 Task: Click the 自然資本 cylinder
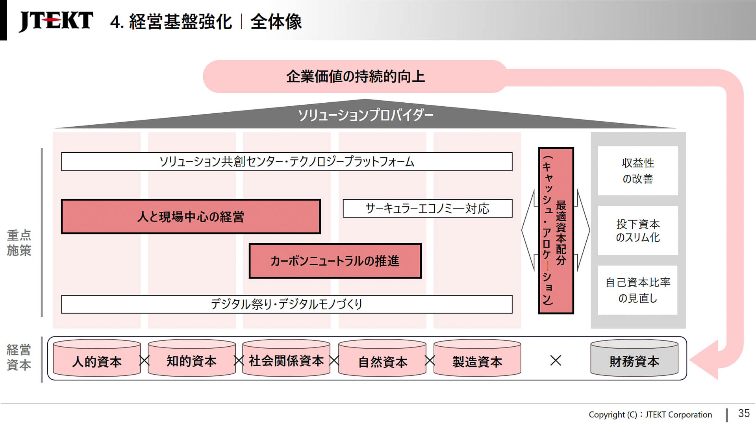[x=382, y=360]
